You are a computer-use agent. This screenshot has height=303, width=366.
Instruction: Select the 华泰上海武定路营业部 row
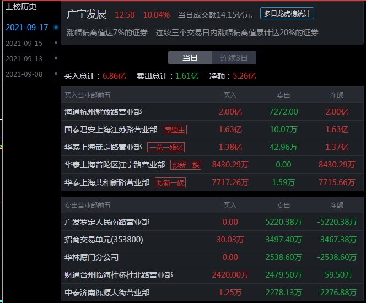[x=103, y=147]
